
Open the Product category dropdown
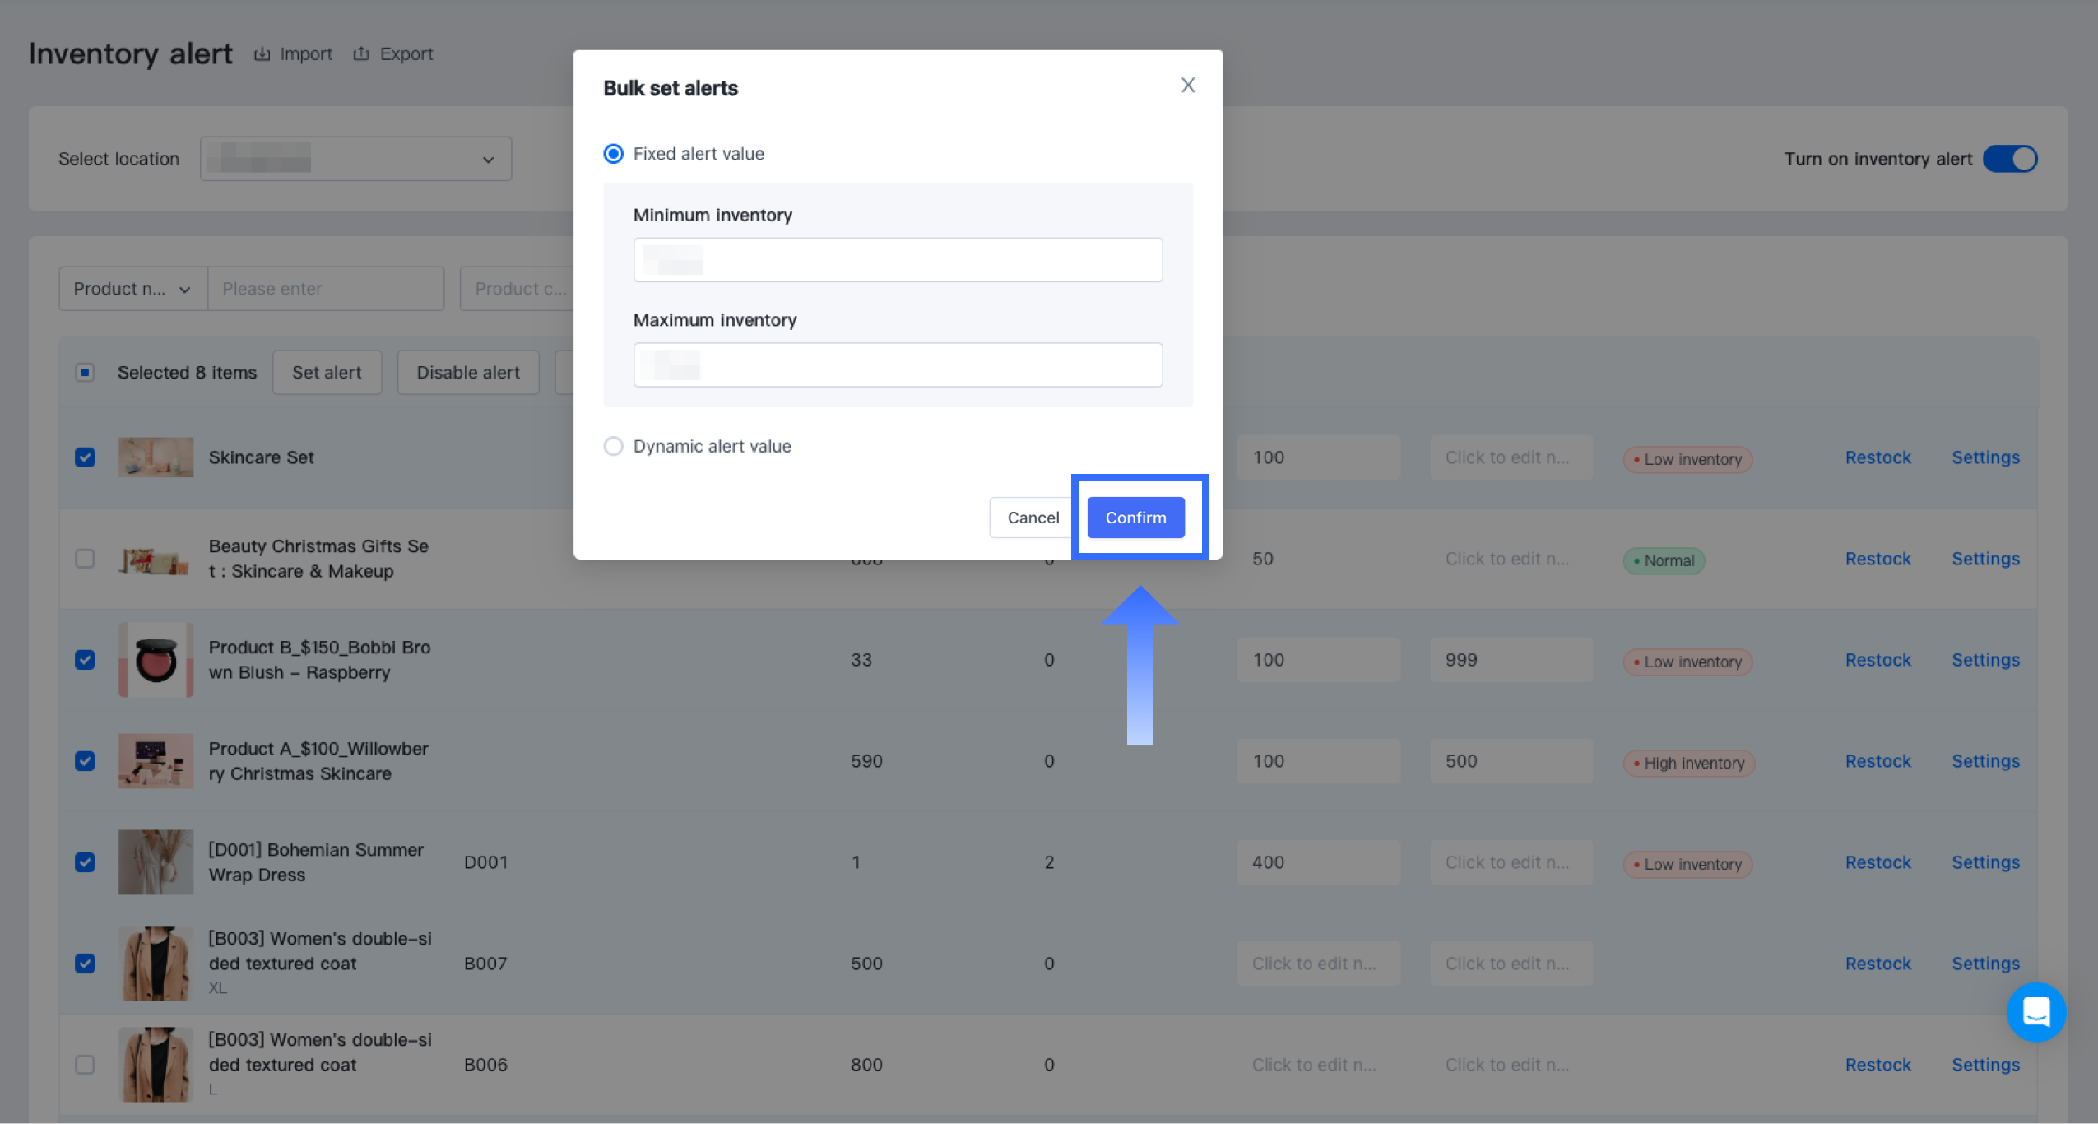(x=518, y=289)
